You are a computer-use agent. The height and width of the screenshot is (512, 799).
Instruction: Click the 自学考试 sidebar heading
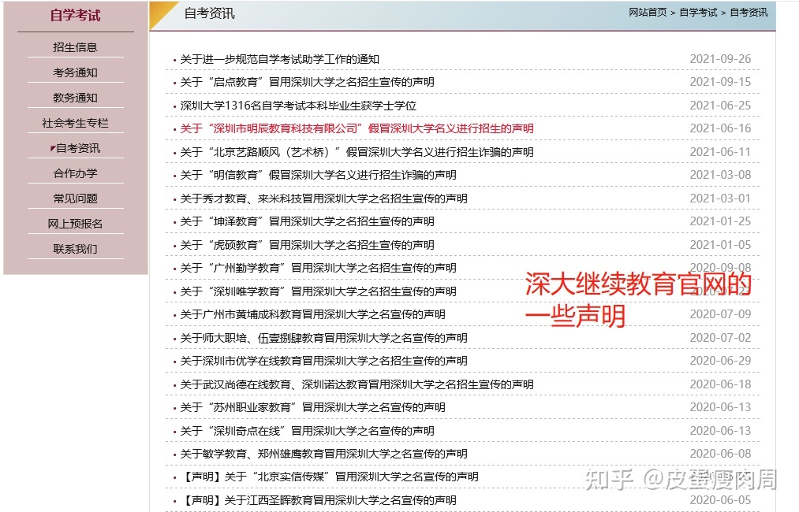[76, 15]
